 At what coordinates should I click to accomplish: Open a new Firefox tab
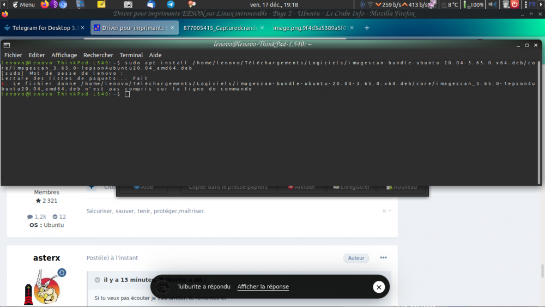[367, 28]
